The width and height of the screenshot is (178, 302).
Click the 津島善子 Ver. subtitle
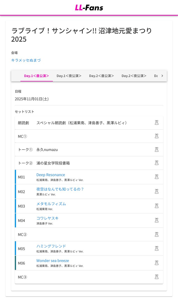click(45, 223)
